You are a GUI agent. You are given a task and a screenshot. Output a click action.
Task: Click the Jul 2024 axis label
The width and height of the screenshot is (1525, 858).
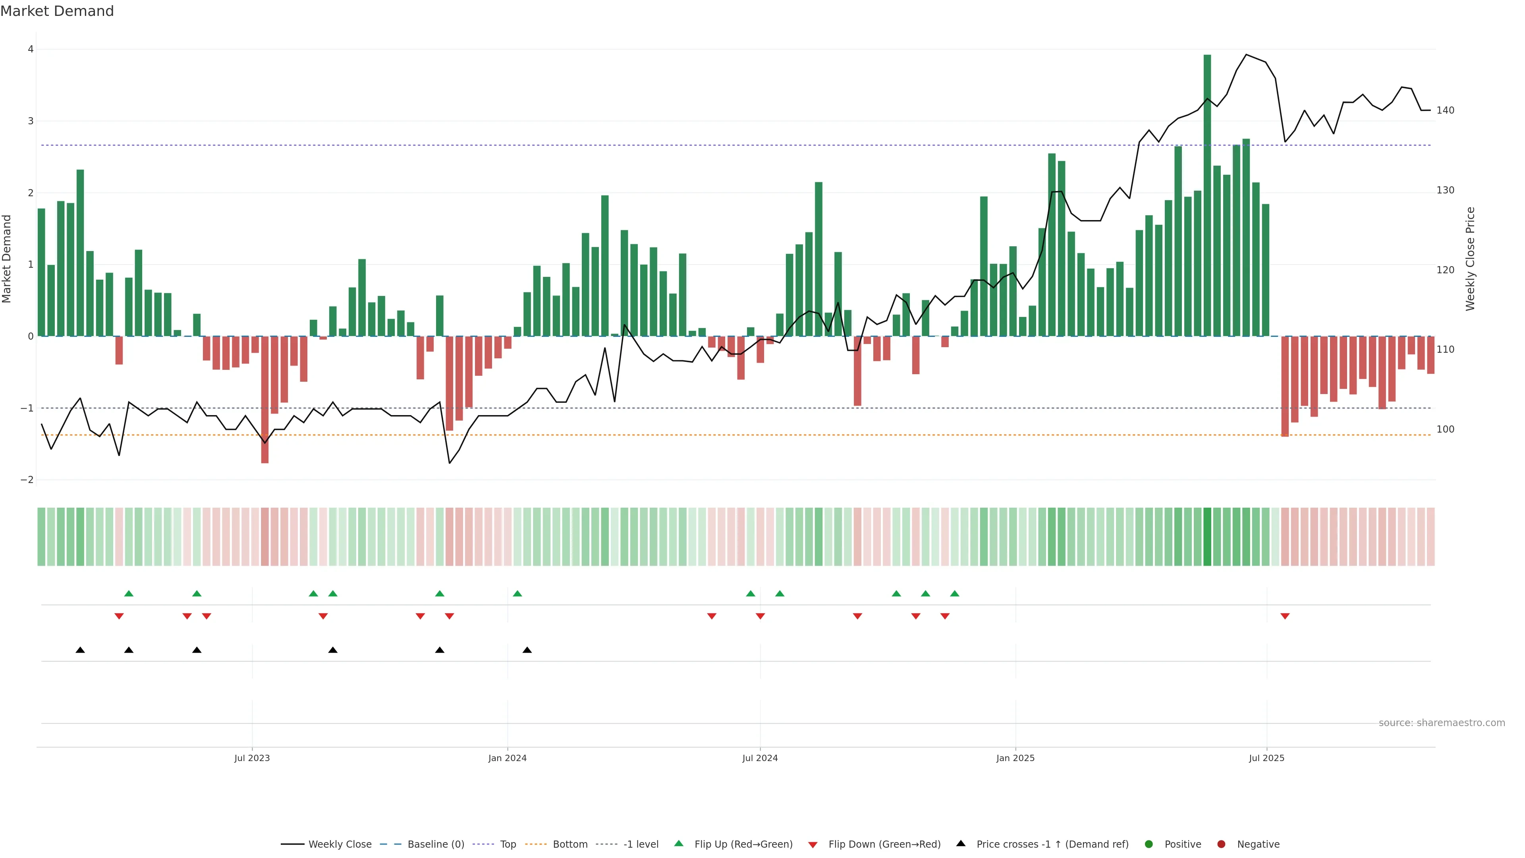pyautogui.click(x=760, y=758)
